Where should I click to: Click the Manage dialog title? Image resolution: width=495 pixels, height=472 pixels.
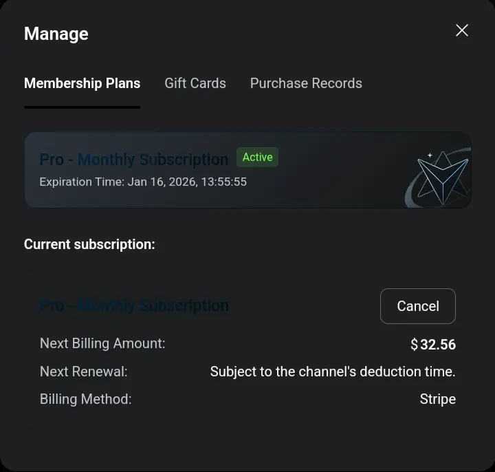click(x=56, y=34)
